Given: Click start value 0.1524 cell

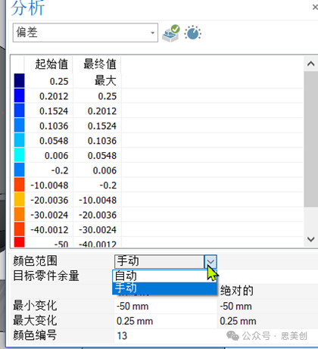Looking at the screenshot, I should [48, 111].
